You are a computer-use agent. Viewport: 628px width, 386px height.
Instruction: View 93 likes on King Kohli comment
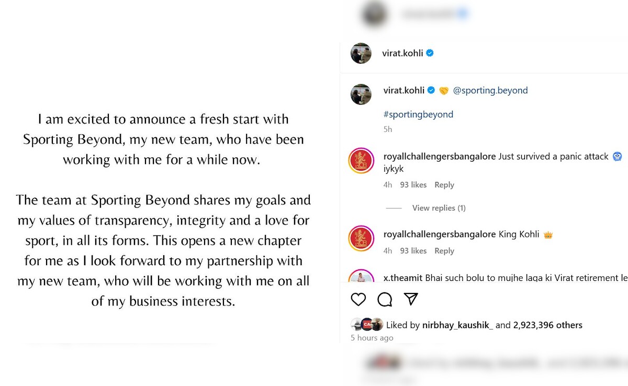(413, 251)
